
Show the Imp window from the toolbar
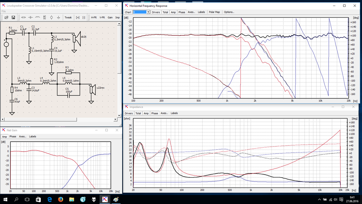(x=117, y=17)
